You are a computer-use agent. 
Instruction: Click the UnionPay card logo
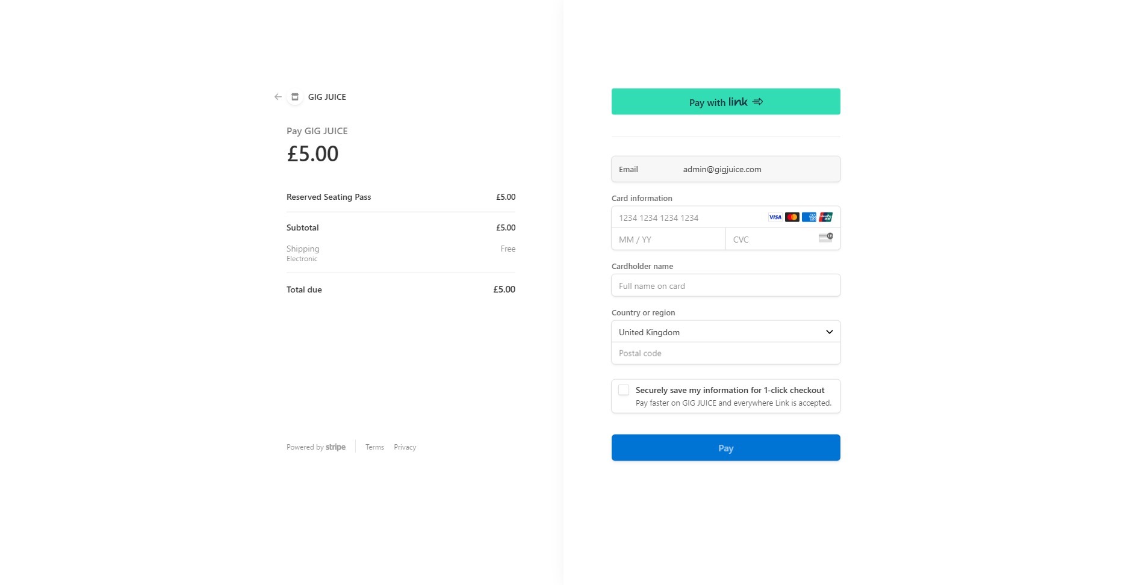[x=825, y=217]
